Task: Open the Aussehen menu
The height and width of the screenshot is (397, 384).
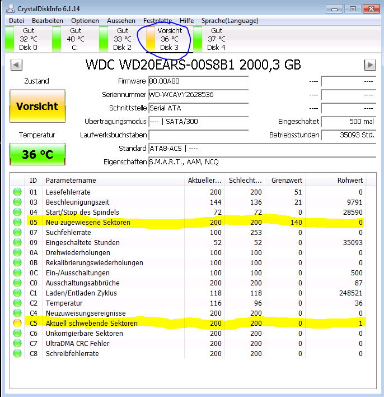Action: coord(121,21)
